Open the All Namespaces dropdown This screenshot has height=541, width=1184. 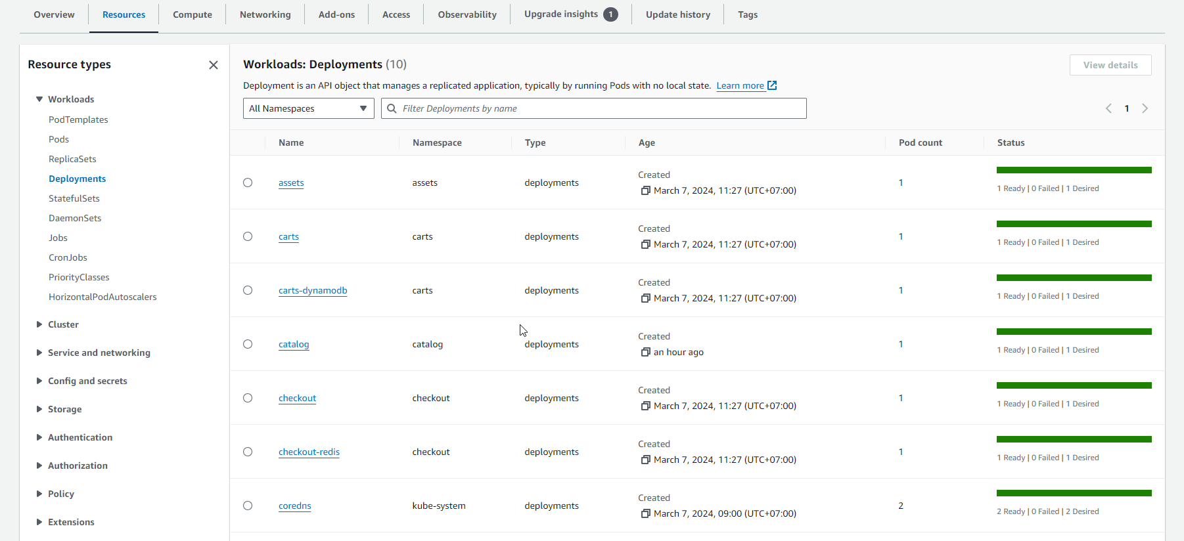click(308, 108)
